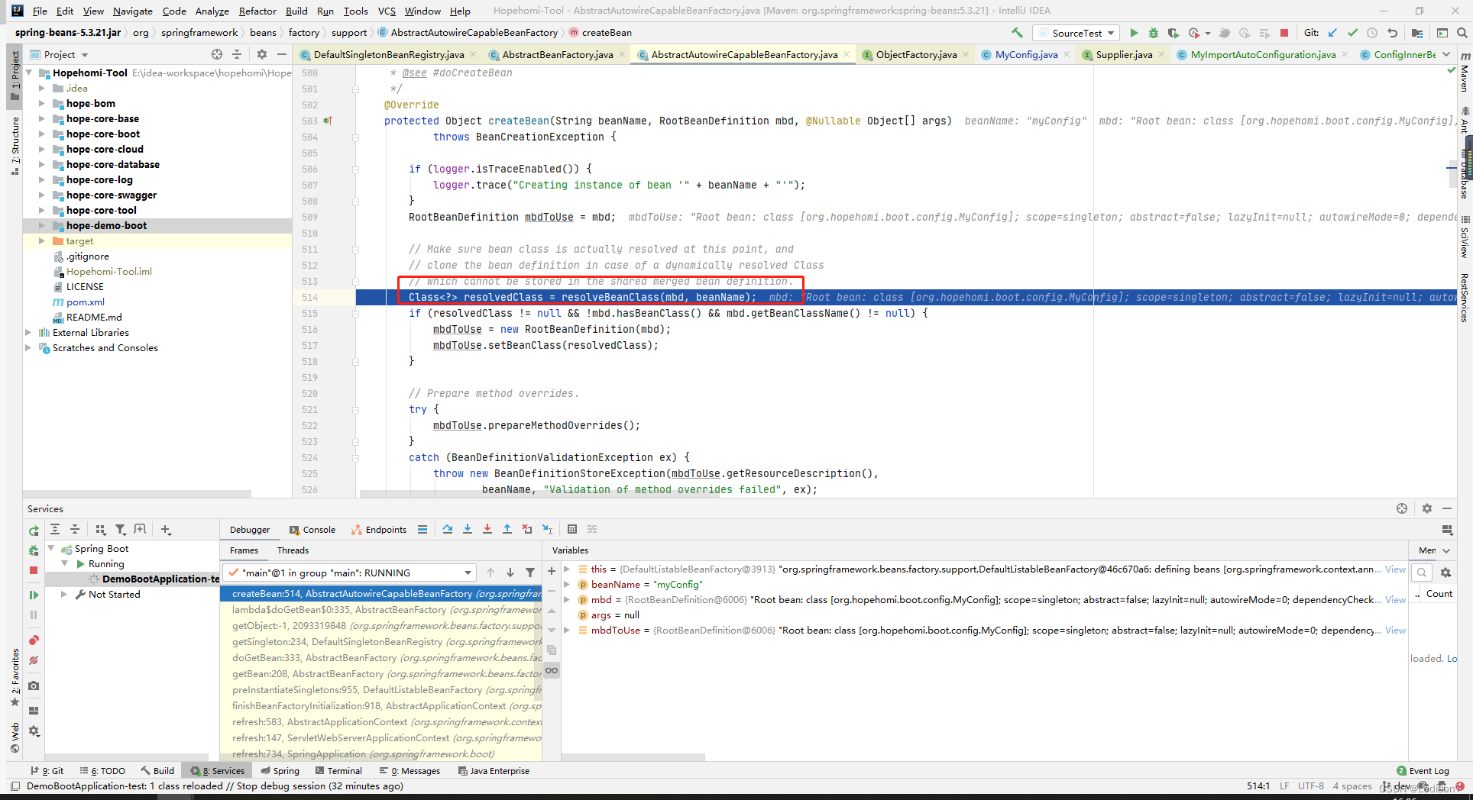Open Search Everywhere magnifier icon
The width and height of the screenshot is (1473, 800).
tap(1462, 33)
